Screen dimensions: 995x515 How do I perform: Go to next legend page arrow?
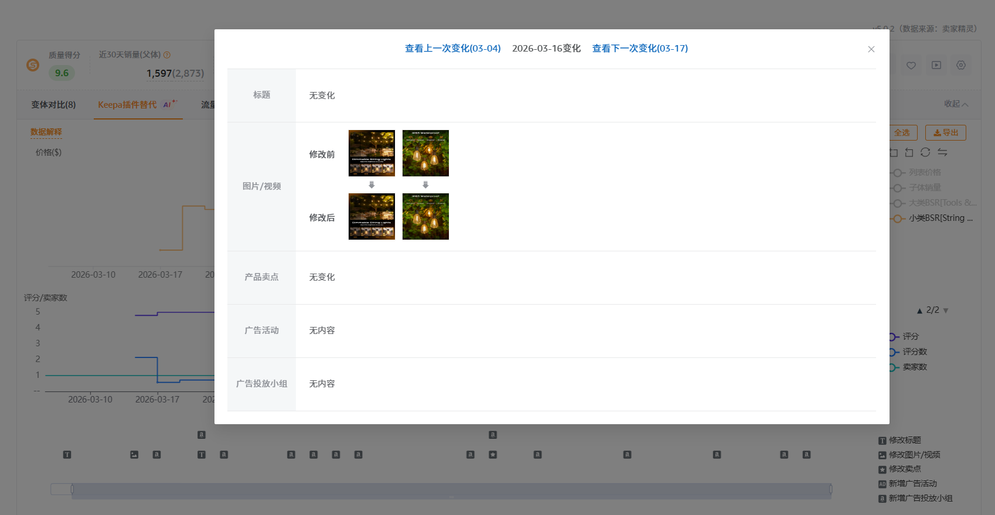[946, 311]
